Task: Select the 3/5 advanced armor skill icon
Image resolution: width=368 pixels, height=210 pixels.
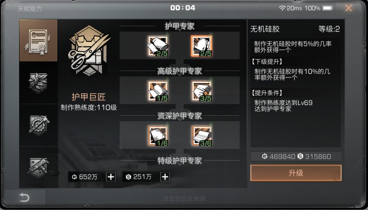Action: pos(202,91)
